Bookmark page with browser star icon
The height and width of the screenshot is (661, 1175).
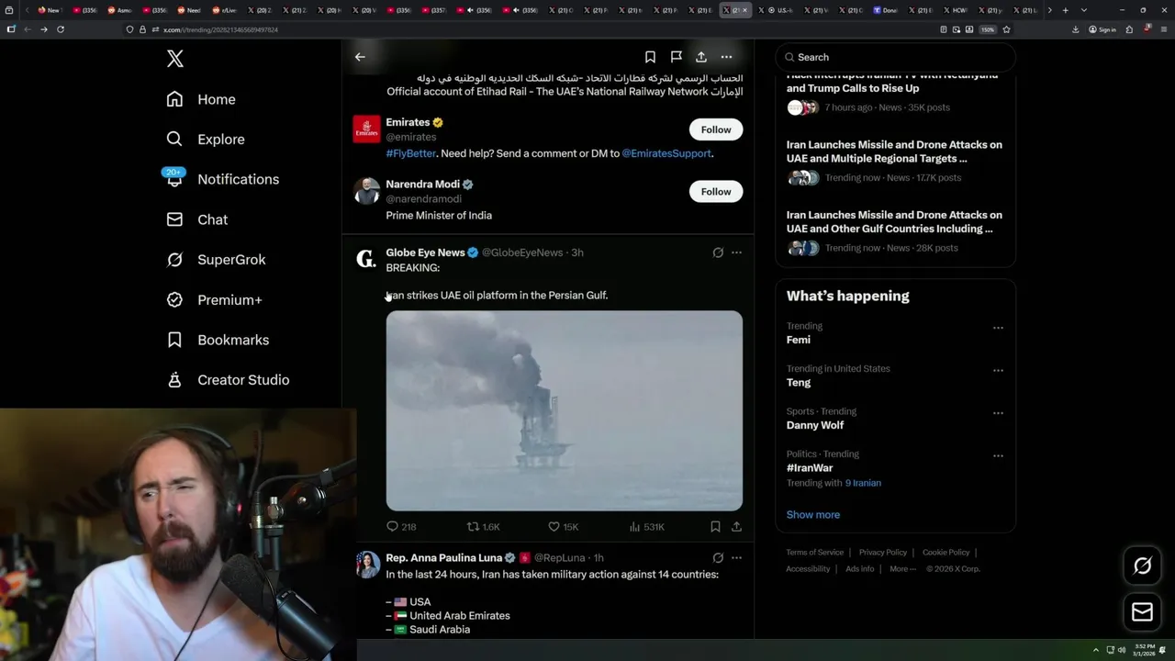(1007, 29)
